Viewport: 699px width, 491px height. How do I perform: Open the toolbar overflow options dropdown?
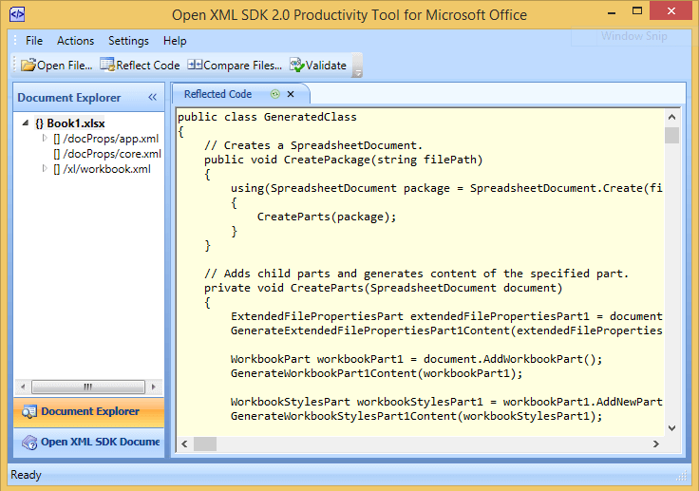click(x=357, y=68)
